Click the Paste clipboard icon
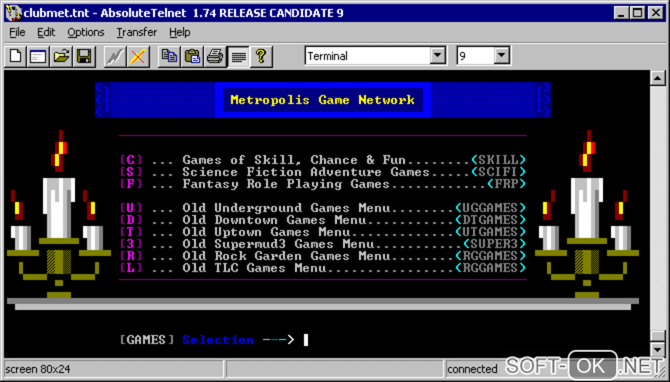The height and width of the screenshot is (382, 670). [x=192, y=56]
